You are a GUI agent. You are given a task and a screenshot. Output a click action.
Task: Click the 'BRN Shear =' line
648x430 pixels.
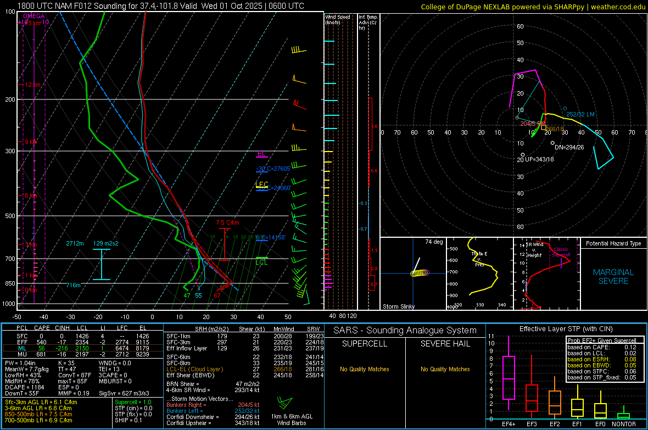pyautogui.click(x=213, y=384)
